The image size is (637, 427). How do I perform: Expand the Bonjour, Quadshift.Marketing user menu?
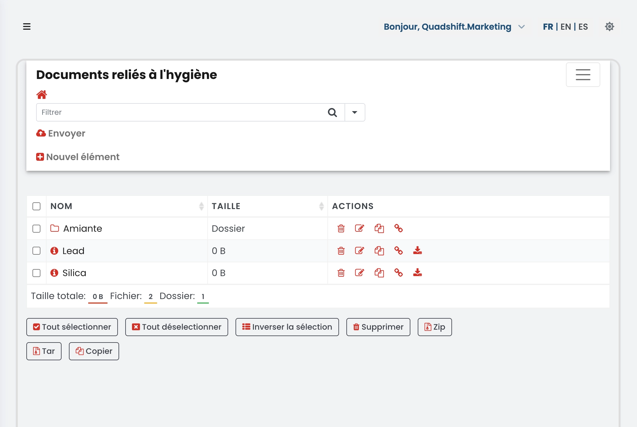[x=454, y=27]
